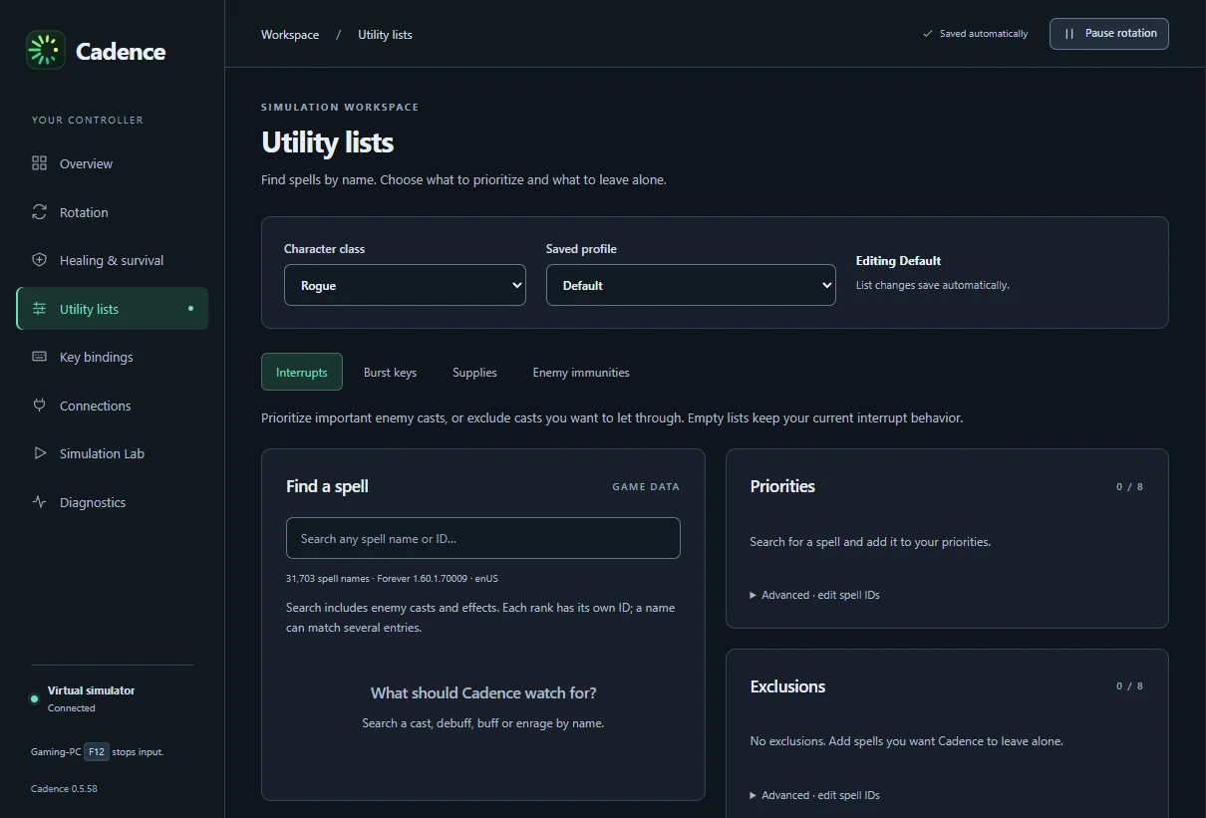Screen dimensions: 1206x818
Task: Click the Priorities 0 / 8 counter
Action: point(1130,487)
